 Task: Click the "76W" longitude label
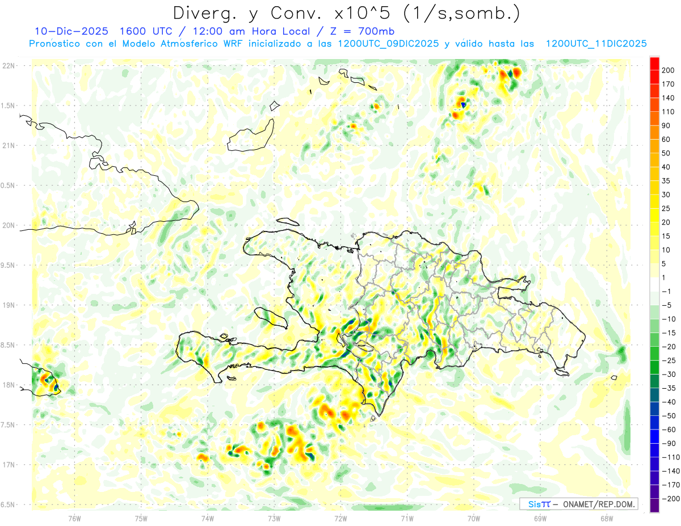[75, 518]
